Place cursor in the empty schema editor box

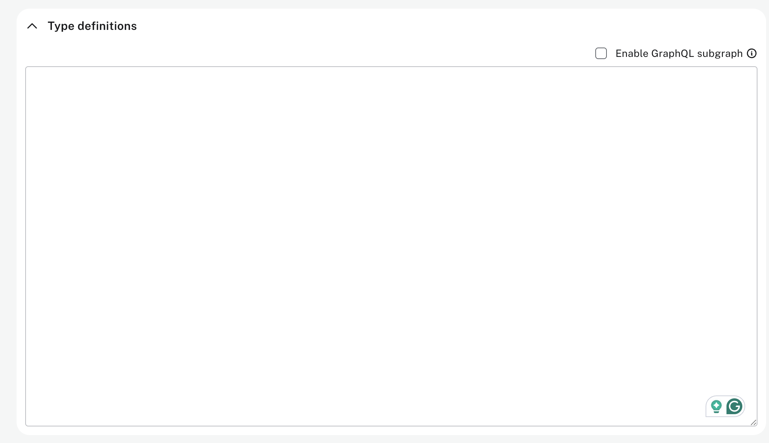coord(391,246)
